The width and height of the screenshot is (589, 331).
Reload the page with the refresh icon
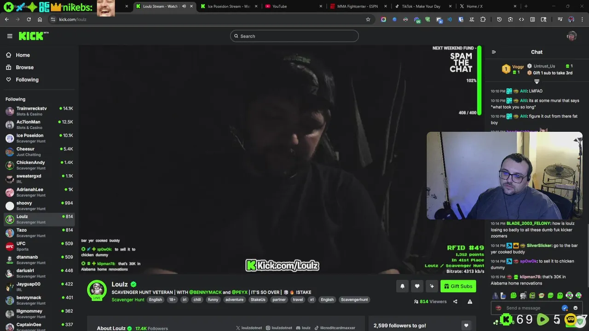click(x=29, y=19)
